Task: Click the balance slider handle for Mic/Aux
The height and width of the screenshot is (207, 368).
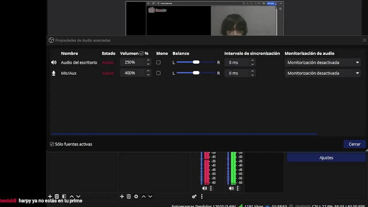Action: click(x=196, y=73)
